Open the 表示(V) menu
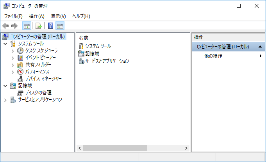 58,16
